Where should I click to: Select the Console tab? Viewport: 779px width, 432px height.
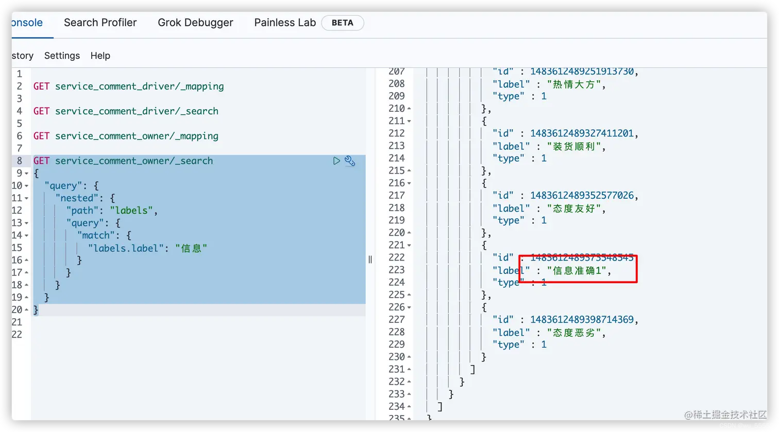[27, 23]
